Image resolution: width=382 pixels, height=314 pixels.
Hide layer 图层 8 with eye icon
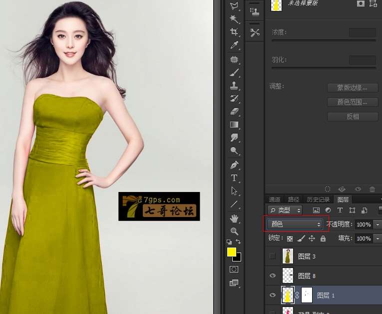click(272, 275)
